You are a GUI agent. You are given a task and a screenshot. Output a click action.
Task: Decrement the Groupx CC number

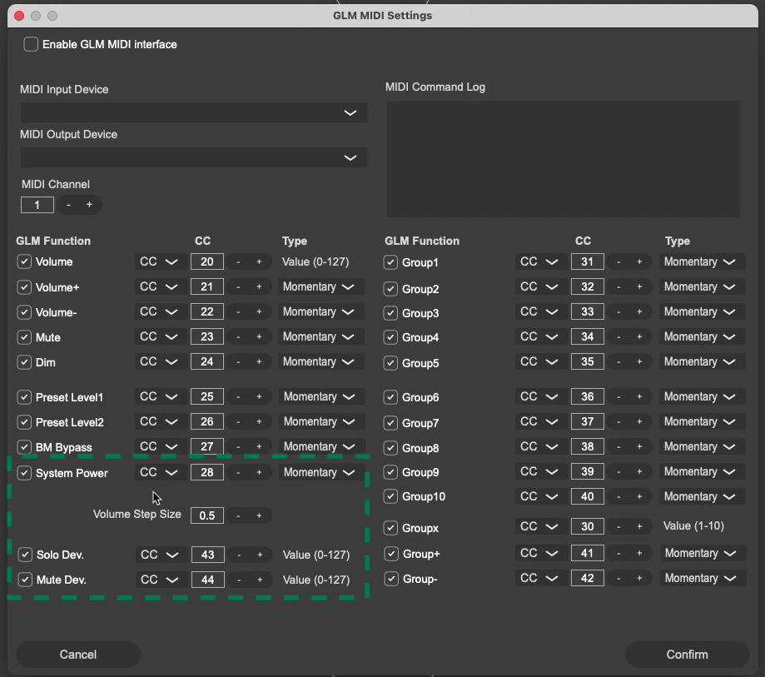pyautogui.click(x=618, y=527)
